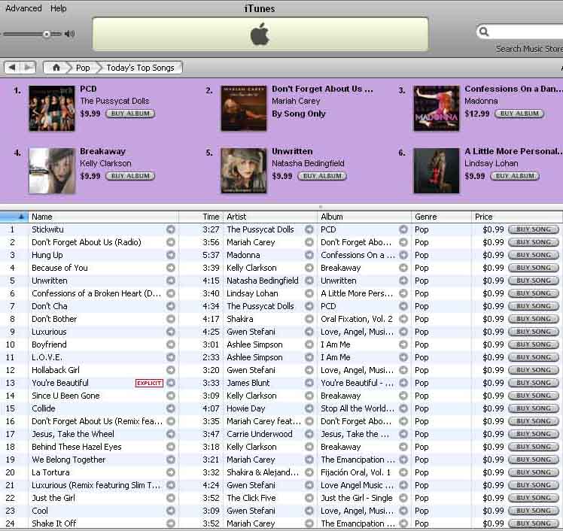563x531 pixels.
Task: Click arrow icon beside album Just the Girl - Single
Action: [x=403, y=498]
